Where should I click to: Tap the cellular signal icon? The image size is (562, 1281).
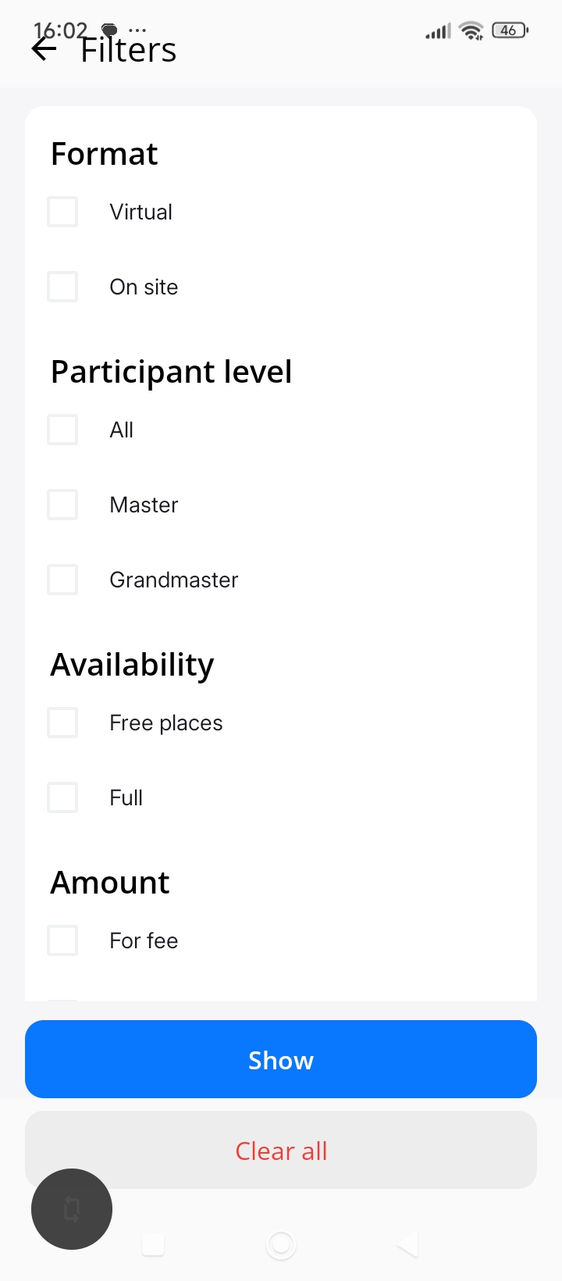[438, 31]
